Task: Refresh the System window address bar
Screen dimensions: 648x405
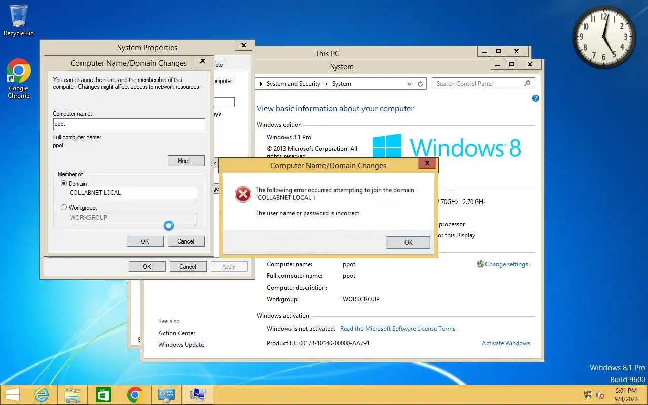Action: coord(420,84)
